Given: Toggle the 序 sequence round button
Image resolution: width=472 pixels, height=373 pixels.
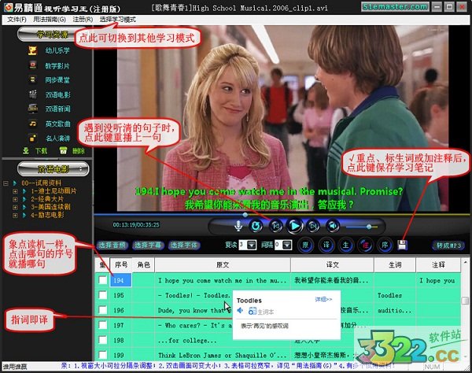Looking at the screenshot, I should [x=385, y=245].
